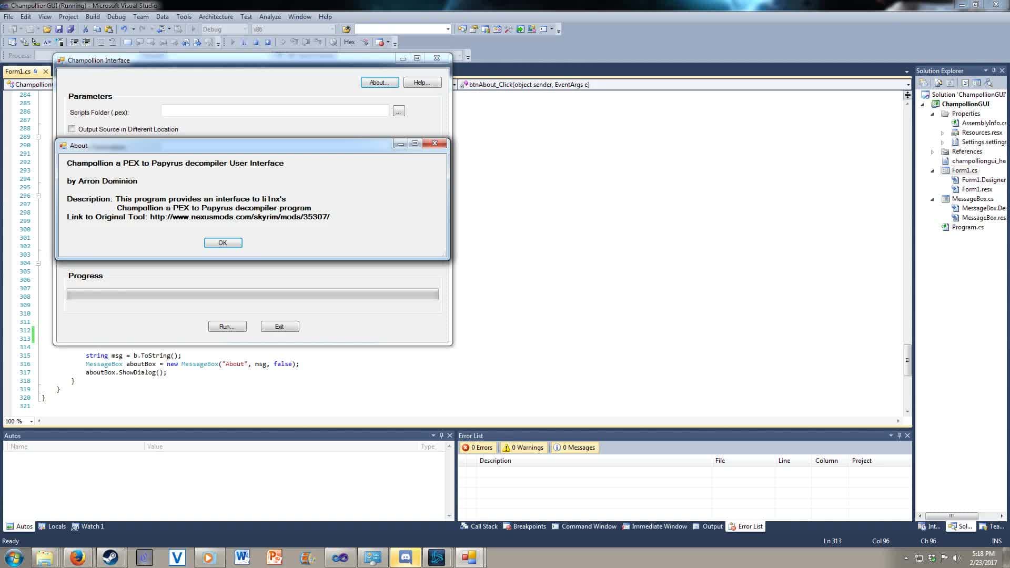Click the Save toolbar icon

tap(59, 29)
